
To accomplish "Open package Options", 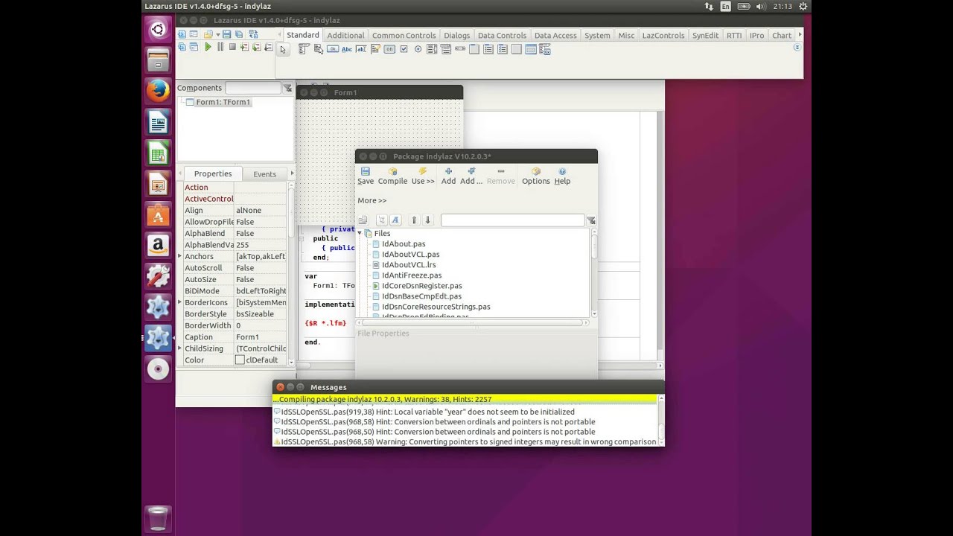I will [x=535, y=176].
